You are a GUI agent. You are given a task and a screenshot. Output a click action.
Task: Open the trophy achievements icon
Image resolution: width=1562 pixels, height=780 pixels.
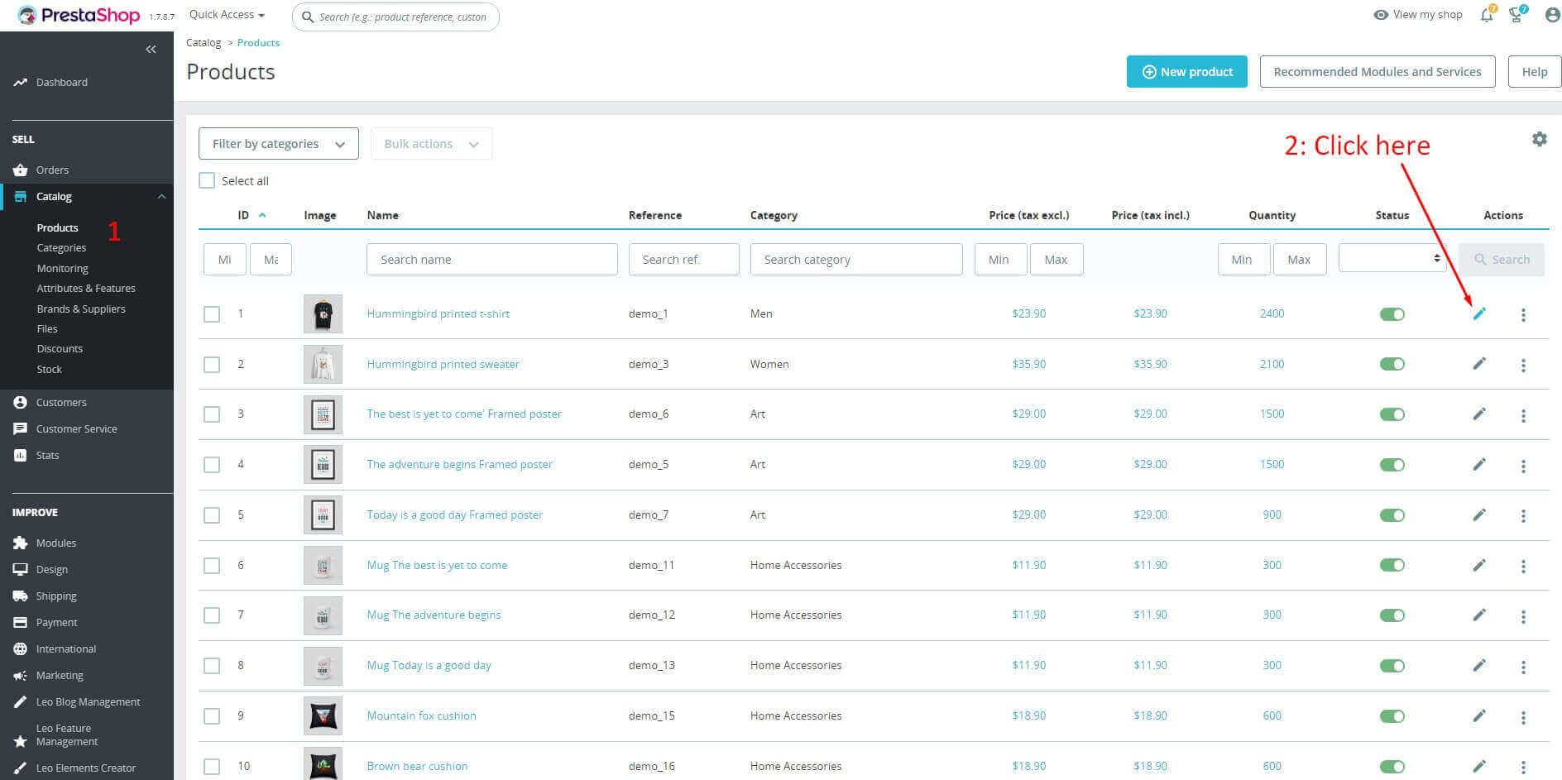click(x=1517, y=14)
